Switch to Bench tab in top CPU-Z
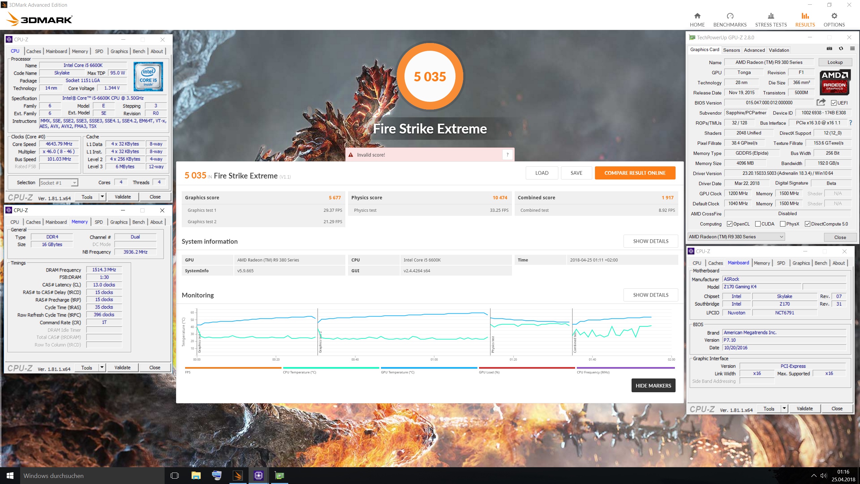 click(x=139, y=51)
